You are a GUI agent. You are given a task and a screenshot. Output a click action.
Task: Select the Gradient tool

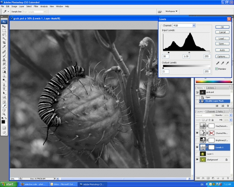(x=4, y=72)
